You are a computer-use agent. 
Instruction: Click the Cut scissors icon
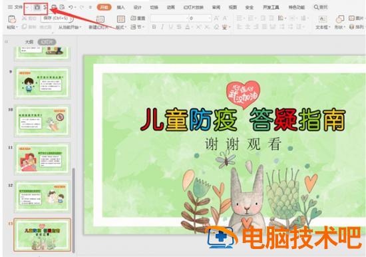tap(24, 18)
